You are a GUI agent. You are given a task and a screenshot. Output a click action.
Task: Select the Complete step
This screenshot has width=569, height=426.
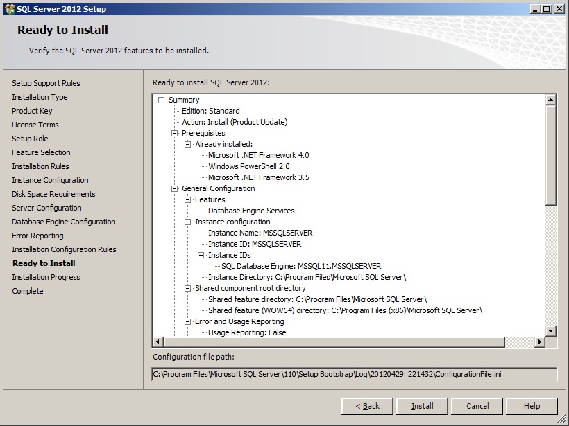tap(27, 291)
